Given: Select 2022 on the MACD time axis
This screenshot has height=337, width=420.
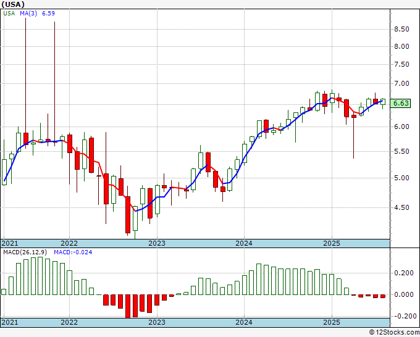Looking at the screenshot, I should tap(69, 322).
